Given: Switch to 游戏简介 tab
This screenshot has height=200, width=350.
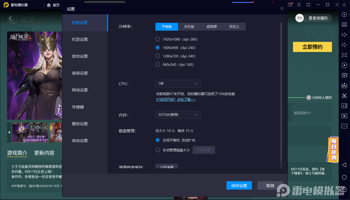Looking at the screenshot, I should [x=17, y=153].
